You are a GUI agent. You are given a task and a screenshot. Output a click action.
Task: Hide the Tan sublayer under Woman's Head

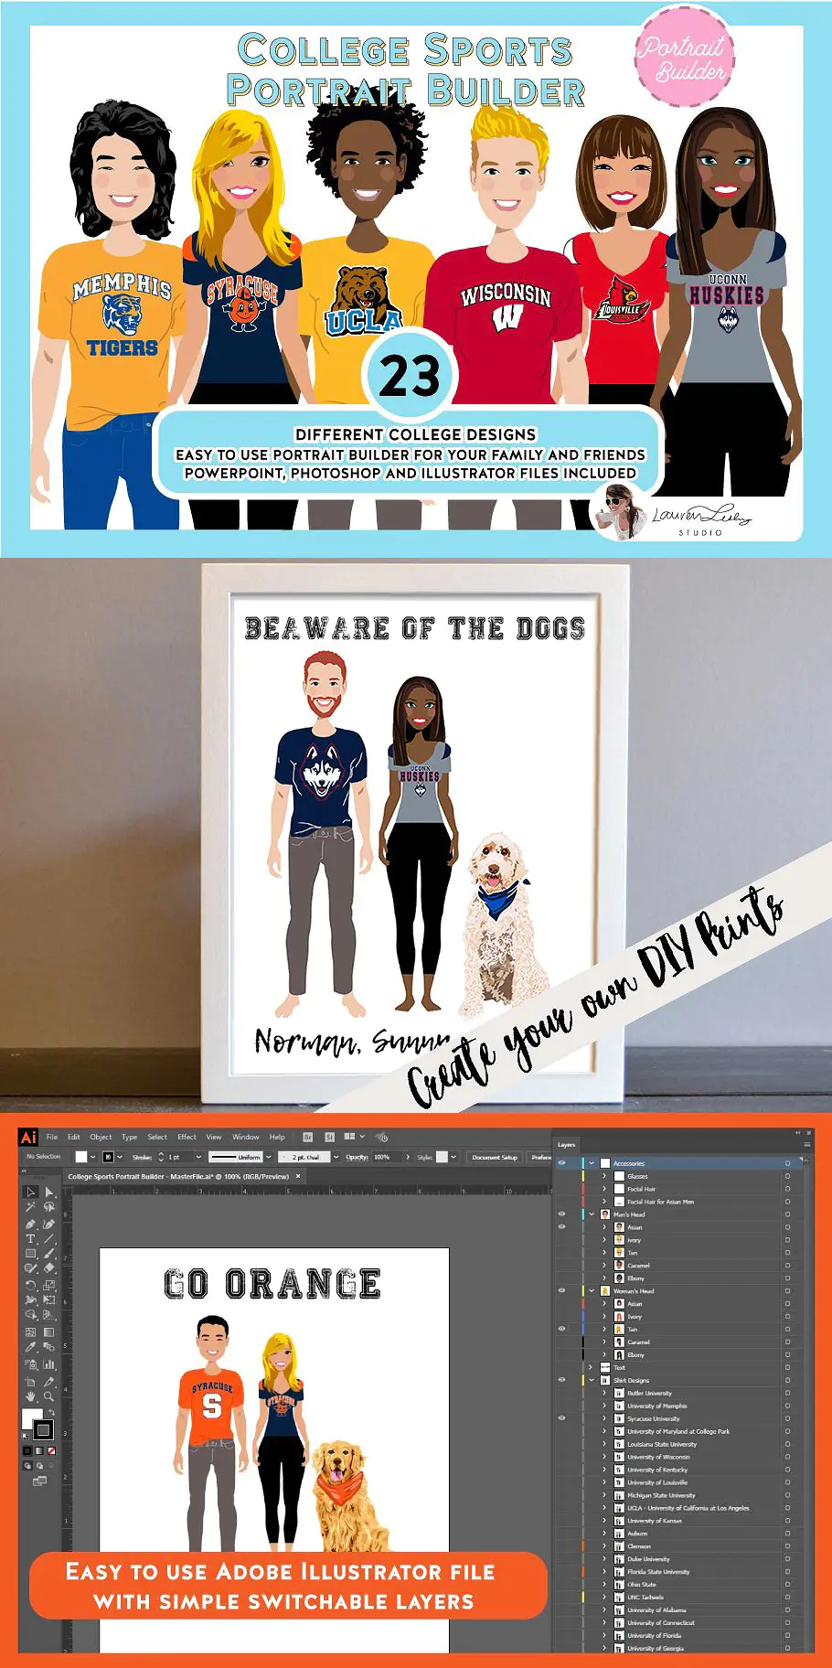[x=561, y=1329]
